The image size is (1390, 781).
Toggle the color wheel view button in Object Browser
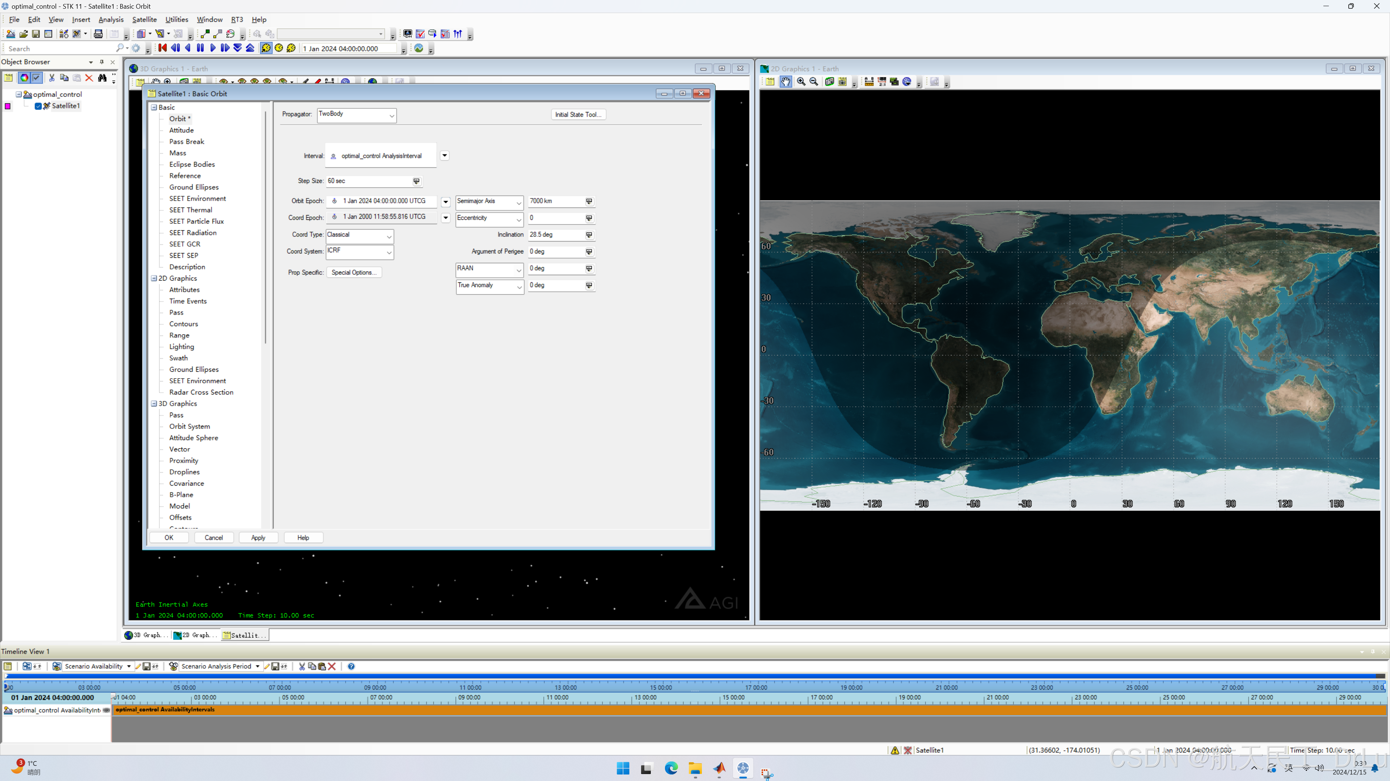[24, 78]
